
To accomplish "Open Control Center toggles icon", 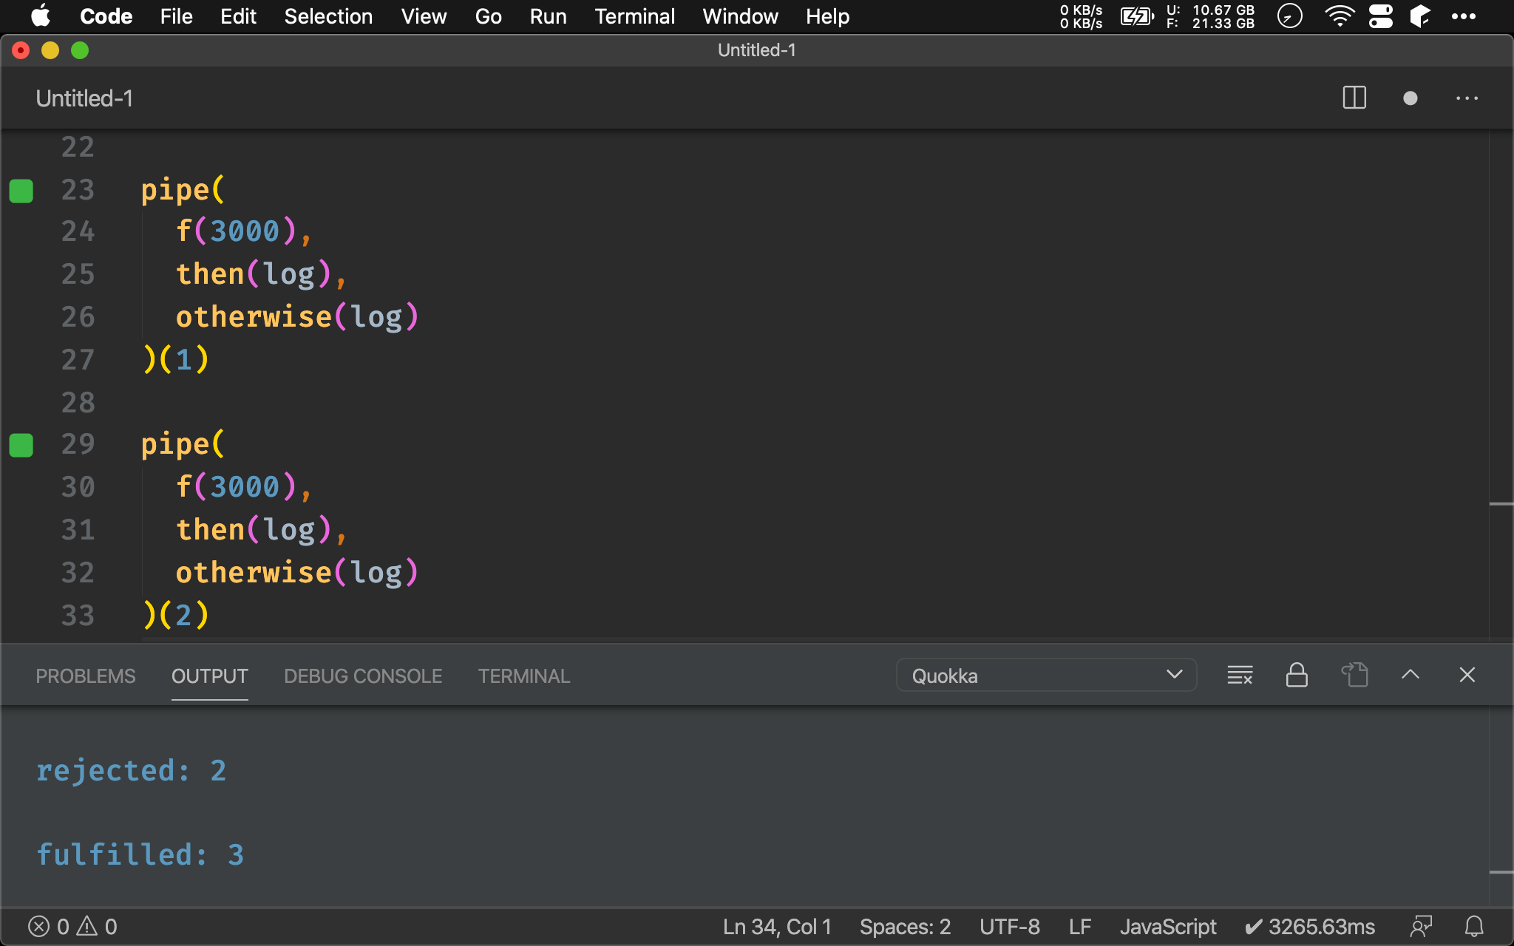I will tap(1380, 16).
